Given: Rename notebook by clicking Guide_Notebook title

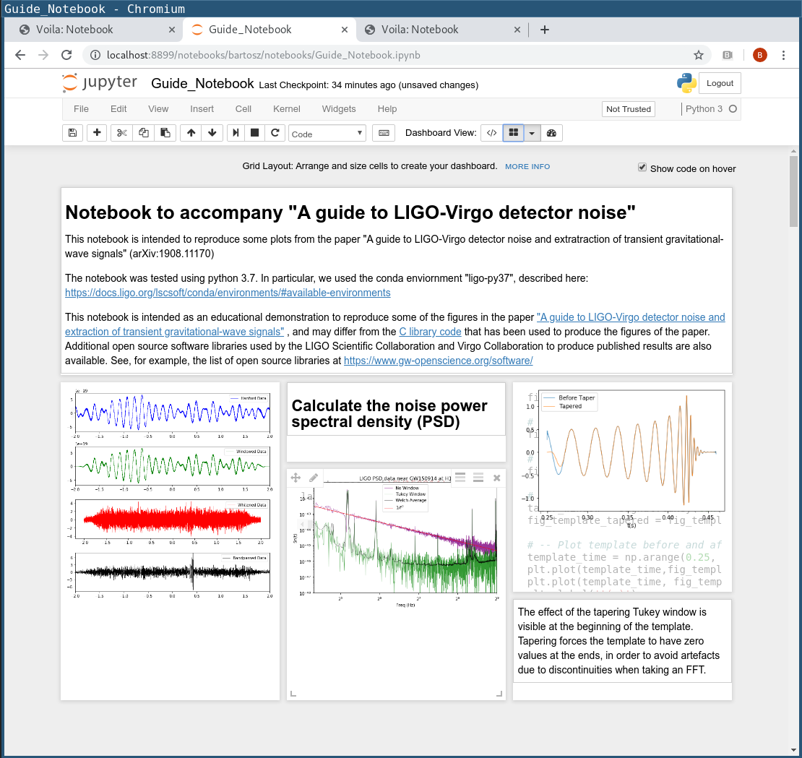Looking at the screenshot, I should point(202,83).
